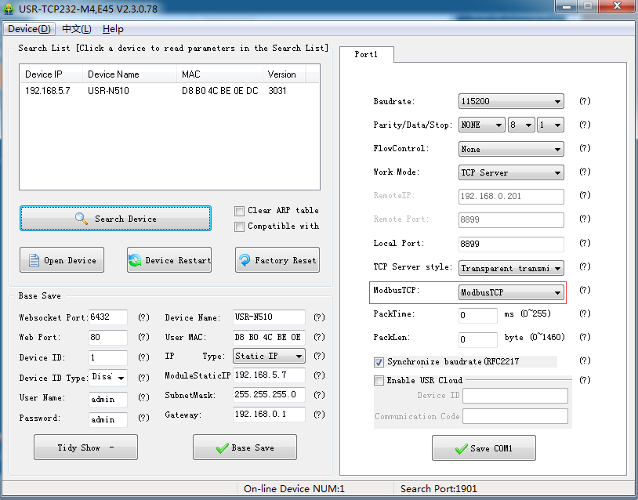Screen dimensions: 638x500
Task: Enable the USR Cloud checkbox
Action: tap(379, 380)
